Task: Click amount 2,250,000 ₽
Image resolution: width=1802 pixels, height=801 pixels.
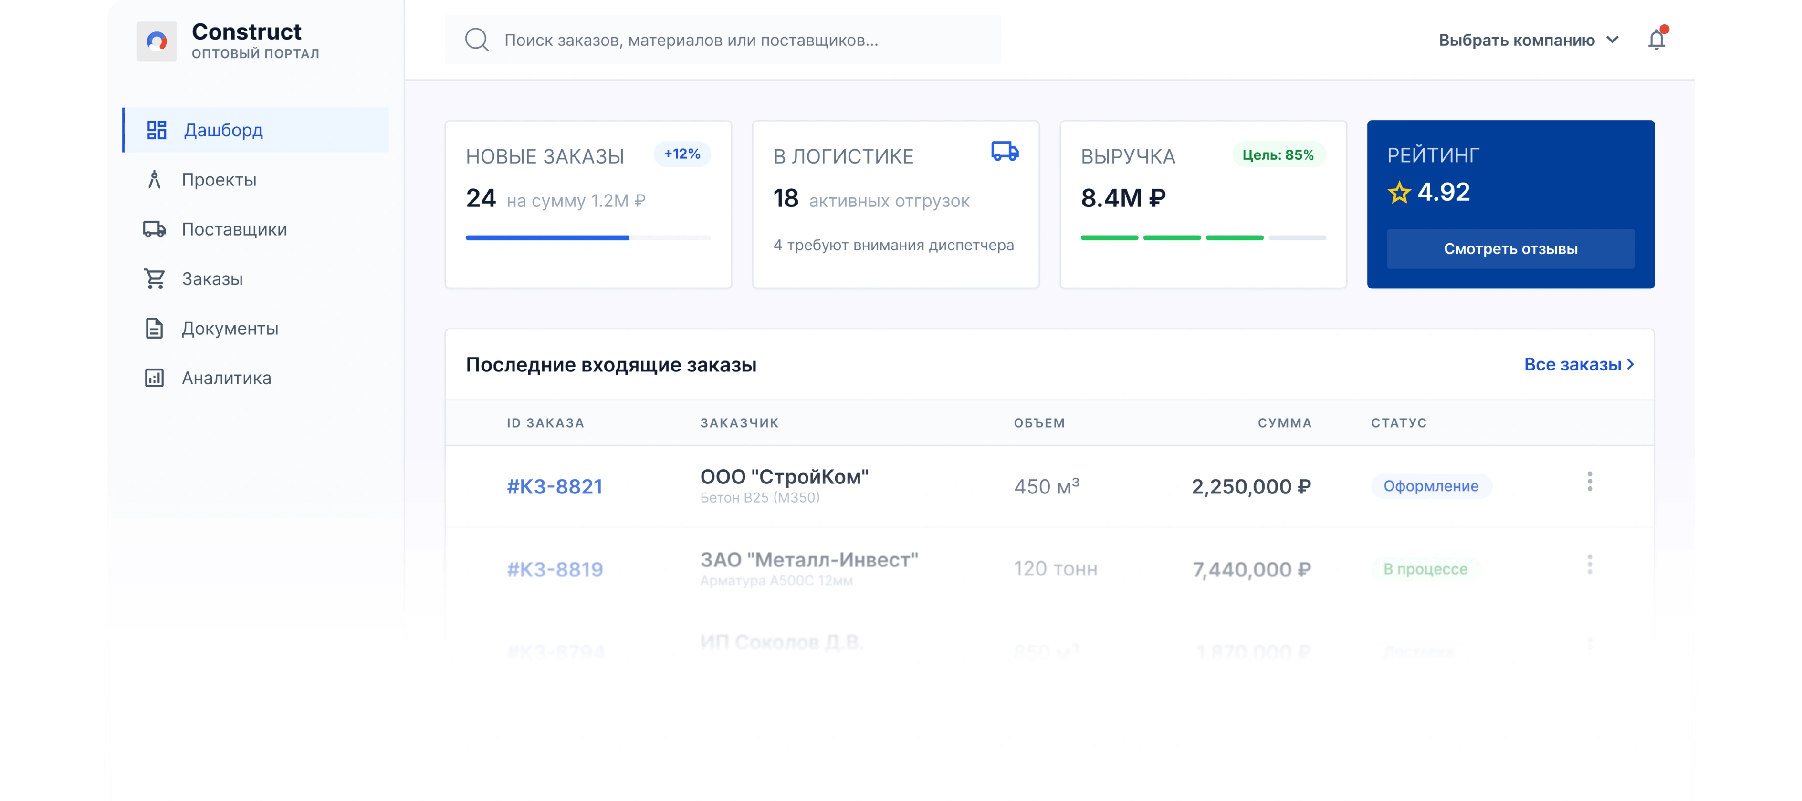Action: (1251, 486)
